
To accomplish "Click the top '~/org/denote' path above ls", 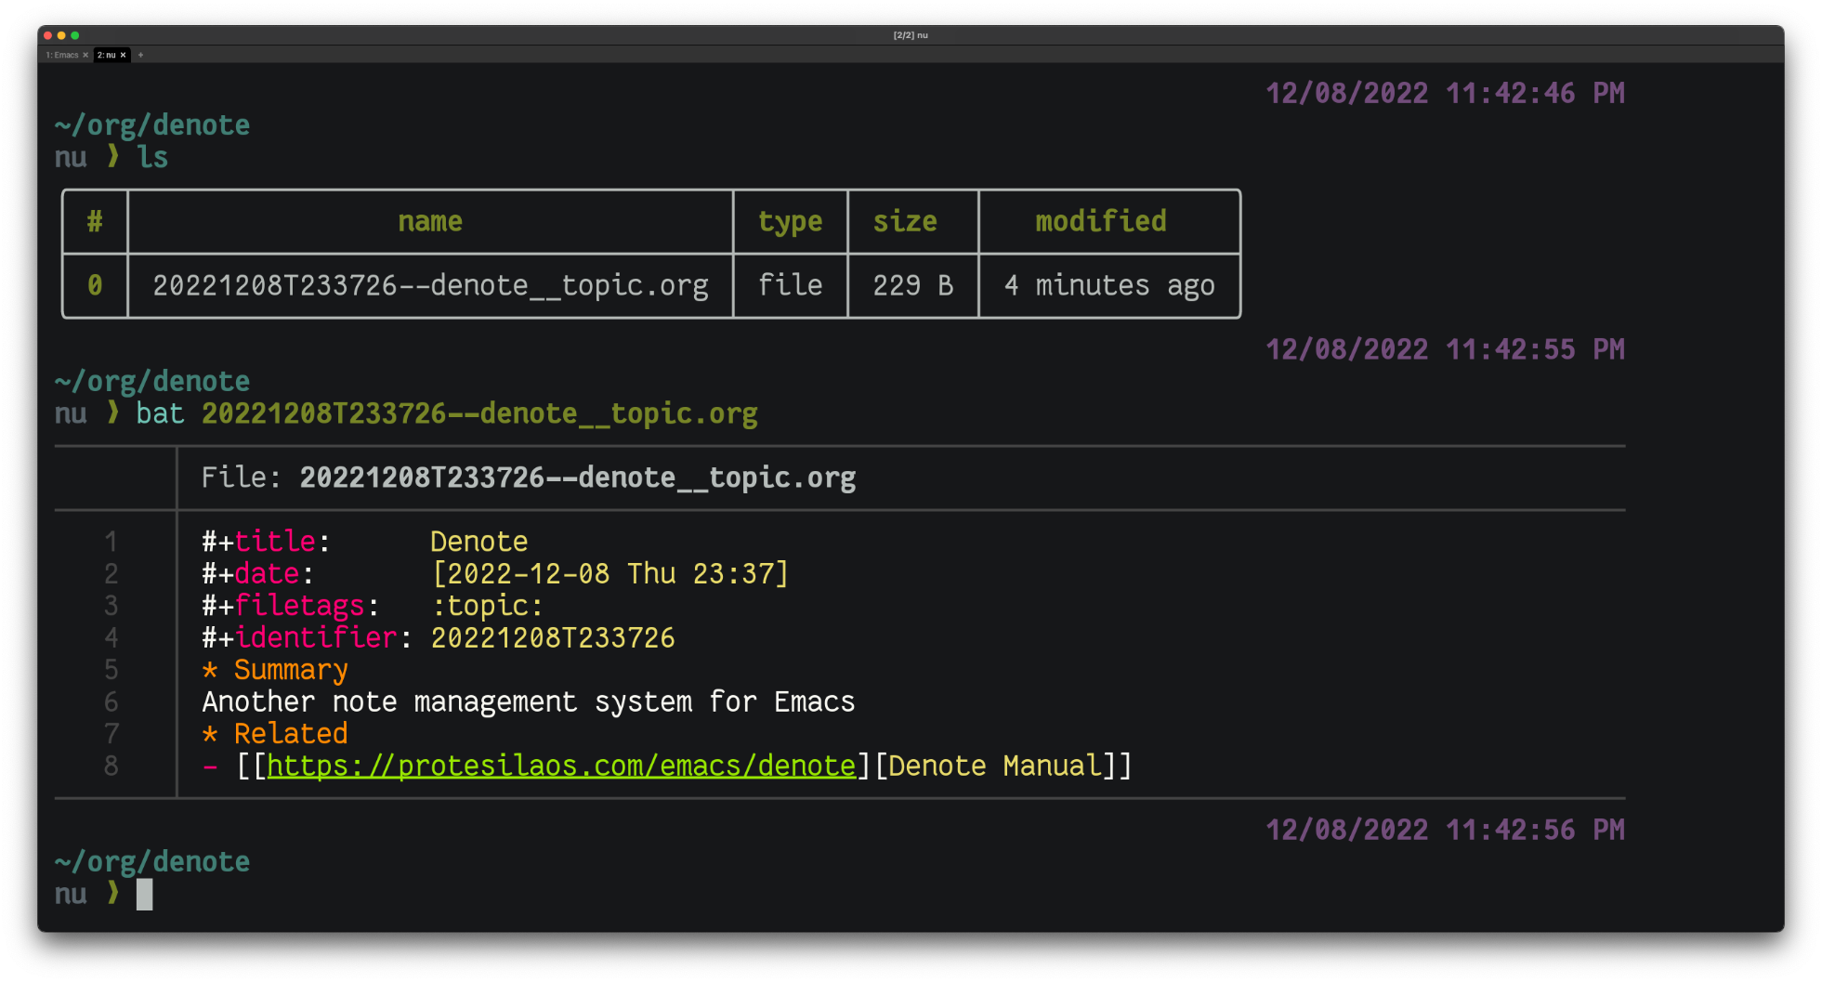I will click(152, 125).
